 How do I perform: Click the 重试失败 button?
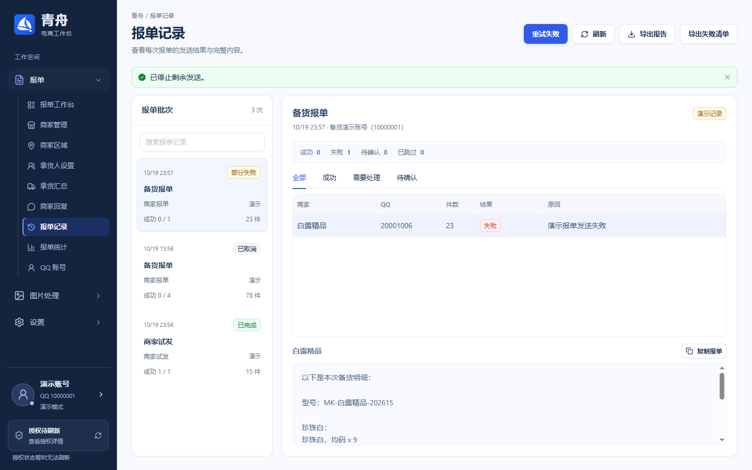546,34
